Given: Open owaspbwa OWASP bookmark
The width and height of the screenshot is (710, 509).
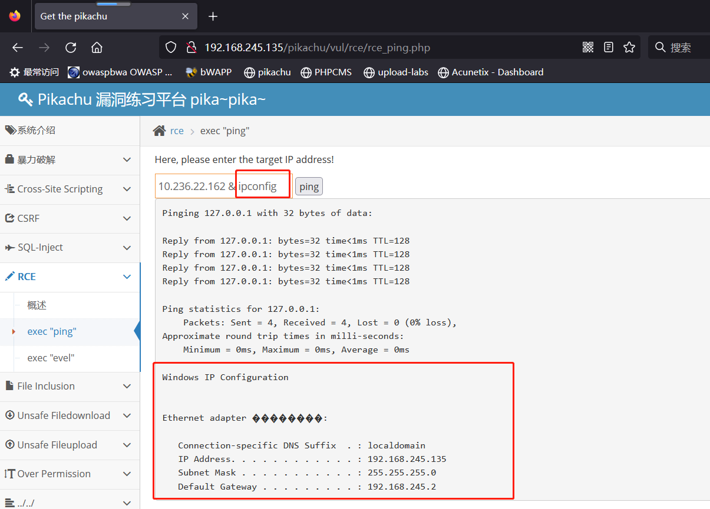Looking at the screenshot, I should point(120,72).
